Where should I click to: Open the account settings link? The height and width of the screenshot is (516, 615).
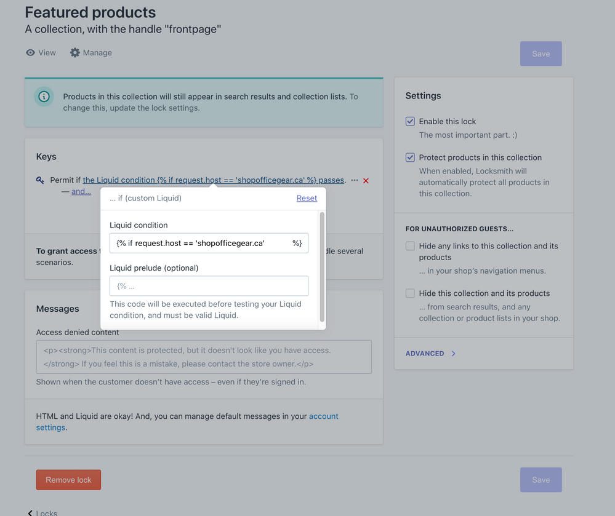tap(323, 416)
